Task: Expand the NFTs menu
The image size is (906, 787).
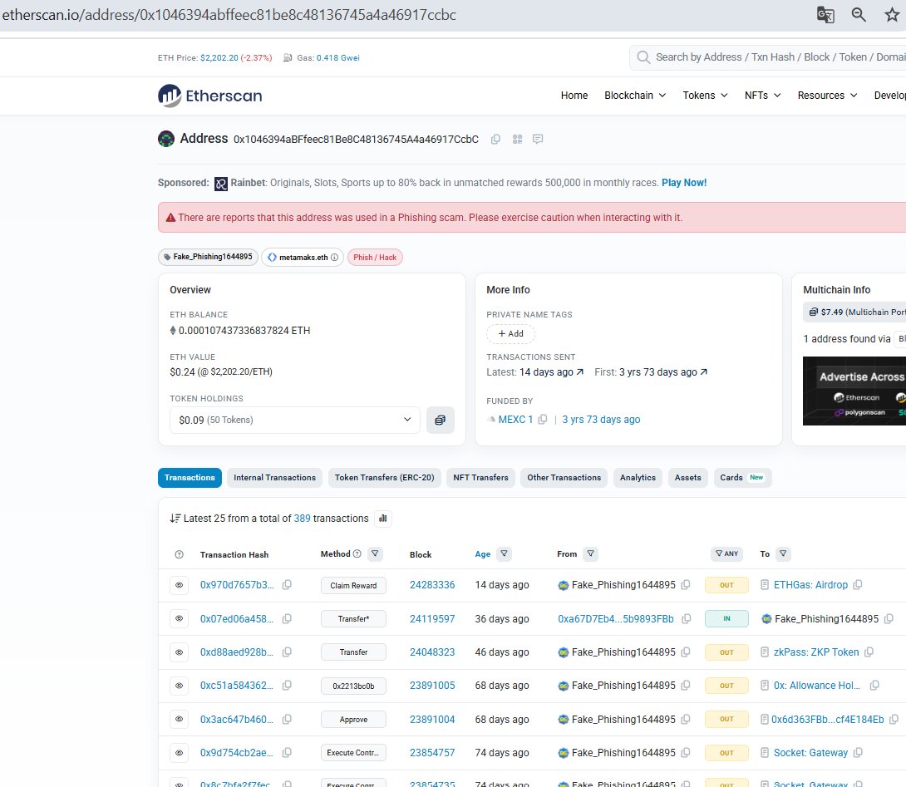Action: 762,96
